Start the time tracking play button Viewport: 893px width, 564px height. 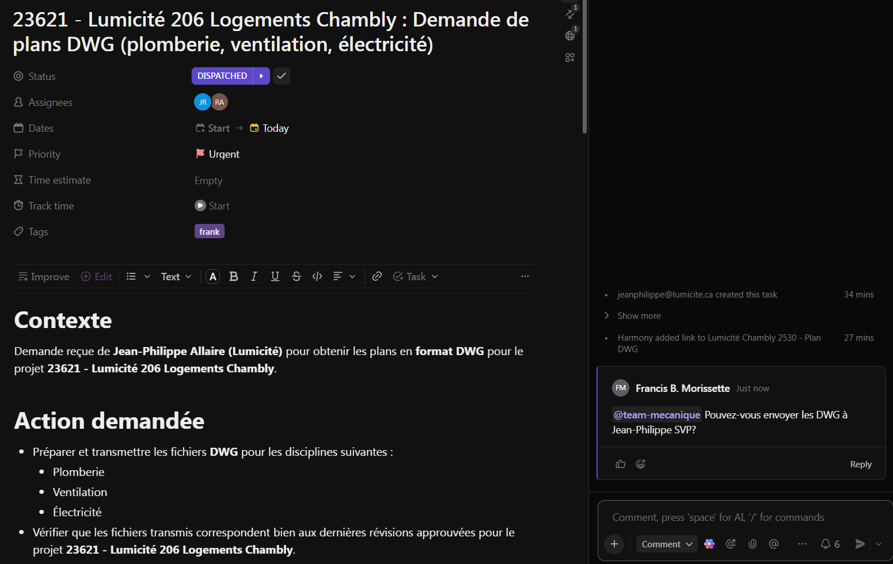pyautogui.click(x=200, y=206)
